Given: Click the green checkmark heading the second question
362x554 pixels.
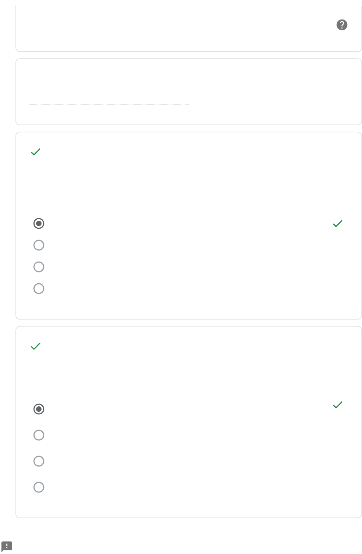Looking at the screenshot, I should (36, 346).
